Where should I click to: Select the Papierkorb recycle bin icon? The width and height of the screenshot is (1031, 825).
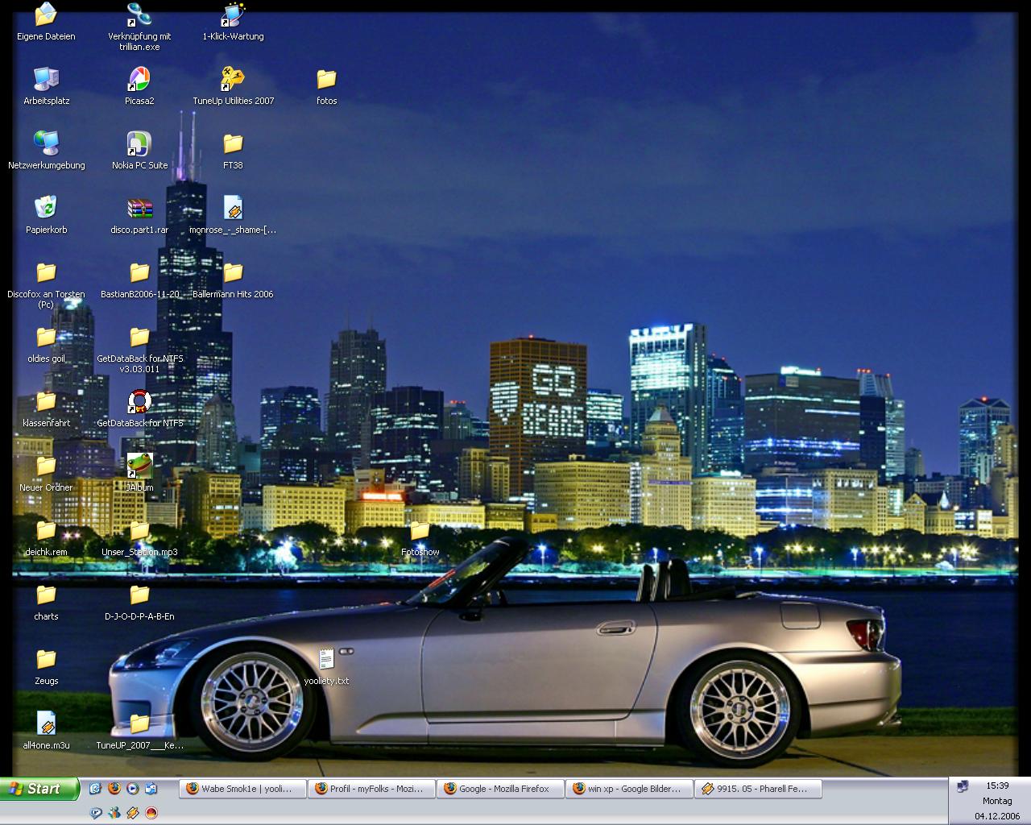tap(46, 209)
